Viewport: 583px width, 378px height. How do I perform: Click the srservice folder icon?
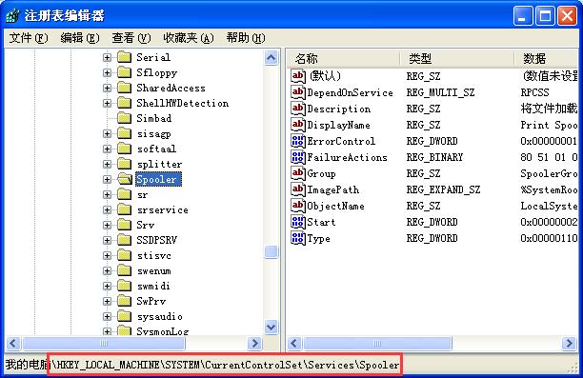click(124, 209)
